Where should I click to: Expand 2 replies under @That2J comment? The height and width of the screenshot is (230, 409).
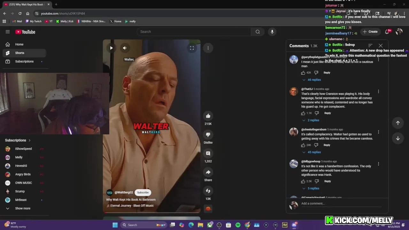(311, 120)
